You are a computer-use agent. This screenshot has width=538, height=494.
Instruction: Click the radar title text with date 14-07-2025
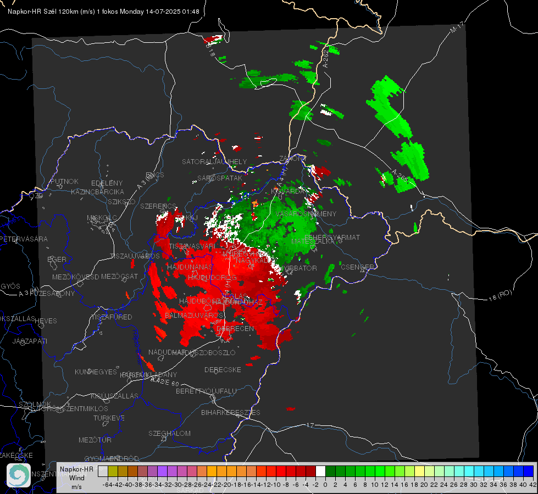pos(103,12)
